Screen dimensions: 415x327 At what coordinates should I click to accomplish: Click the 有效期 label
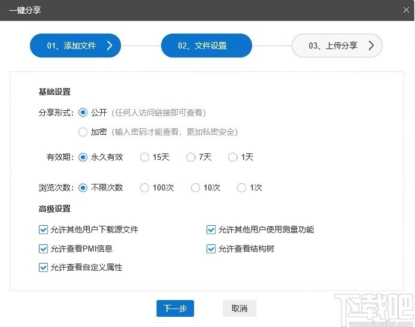60,158
